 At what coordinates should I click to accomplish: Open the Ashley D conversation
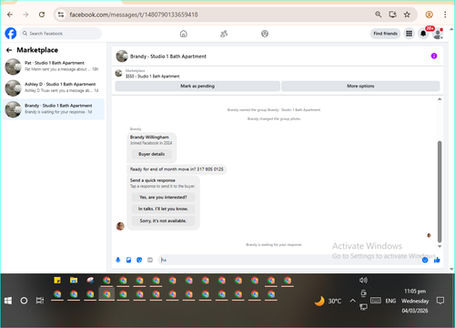[x=54, y=87]
